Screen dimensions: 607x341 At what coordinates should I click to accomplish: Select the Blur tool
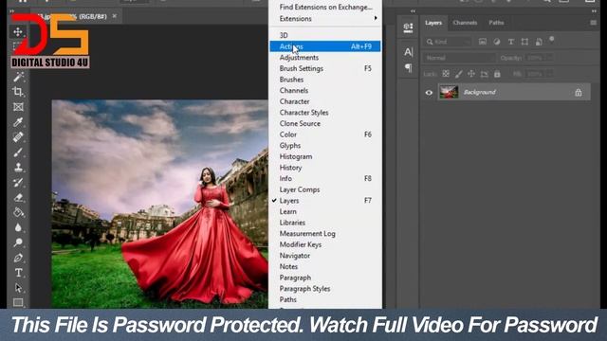point(18,227)
